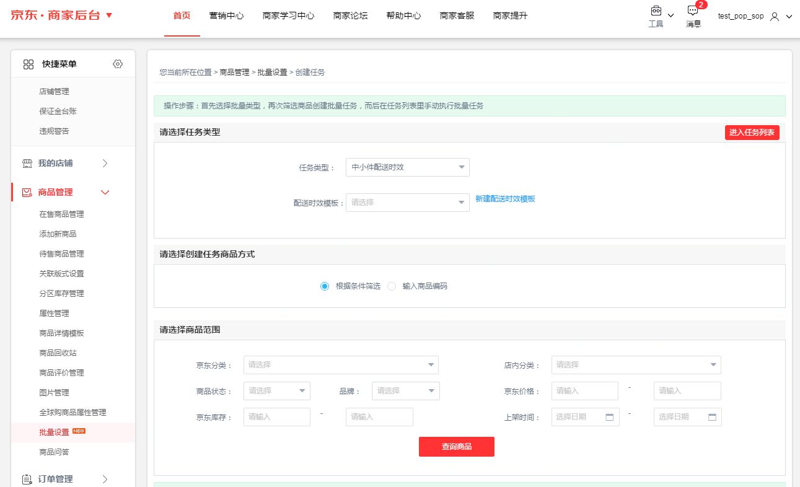The width and height of the screenshot is (800, 487).
Task: Open the 店内分类 dropdown
Action: pos(636,365)
